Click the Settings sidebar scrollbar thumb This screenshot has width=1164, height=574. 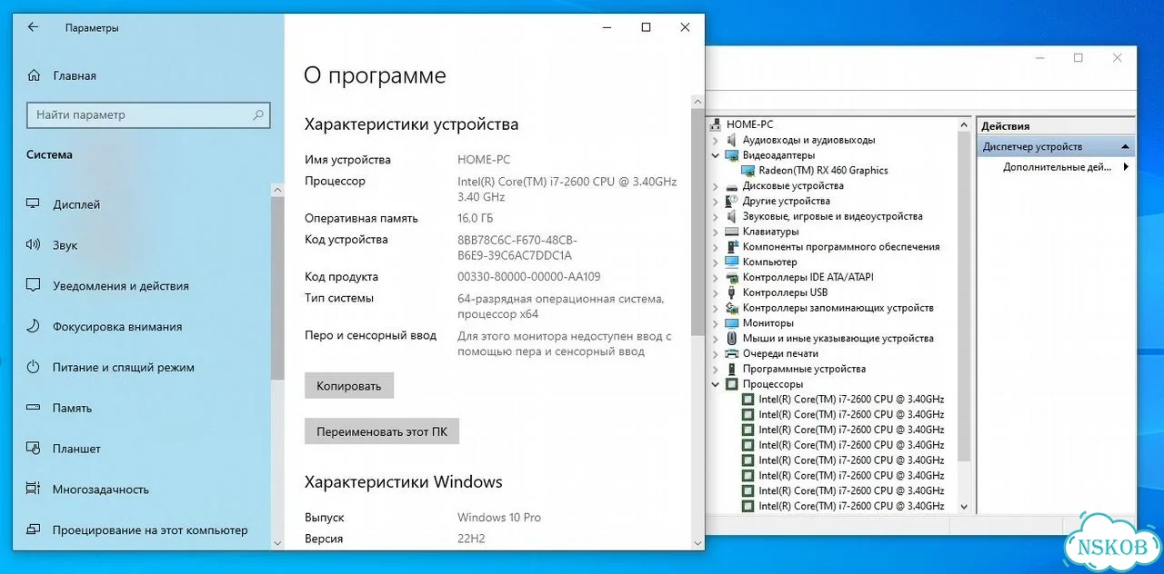point(277,287)
